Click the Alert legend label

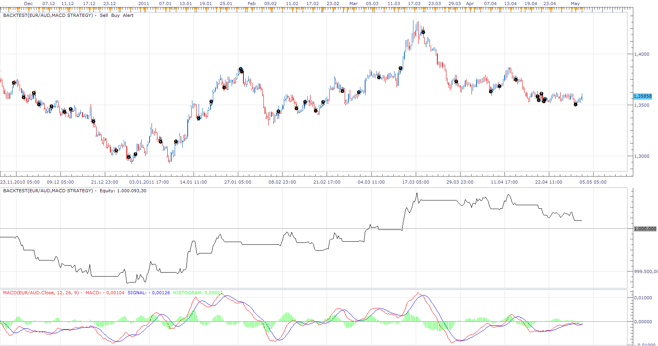(128, 15)
